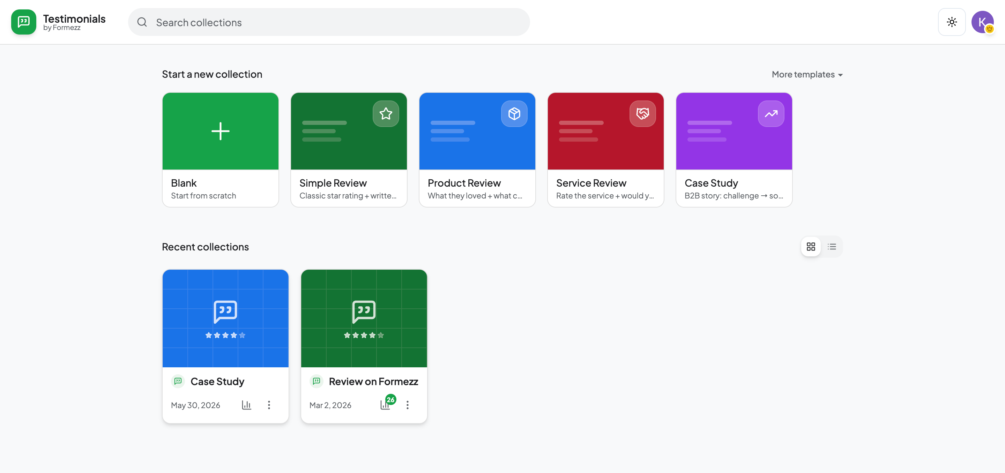
Task: Switch to grid view
Action: coord(811,247)
